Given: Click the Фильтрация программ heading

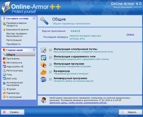Looking at the screenshot, I should [69, 64].
